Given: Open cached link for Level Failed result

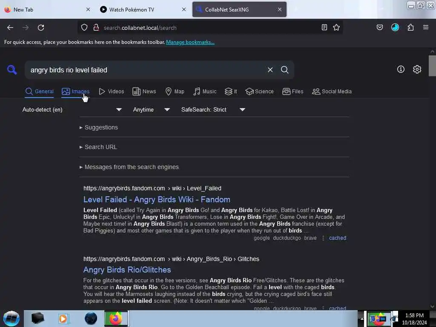Looking at the screenshot, I should [x=338, y=238].
